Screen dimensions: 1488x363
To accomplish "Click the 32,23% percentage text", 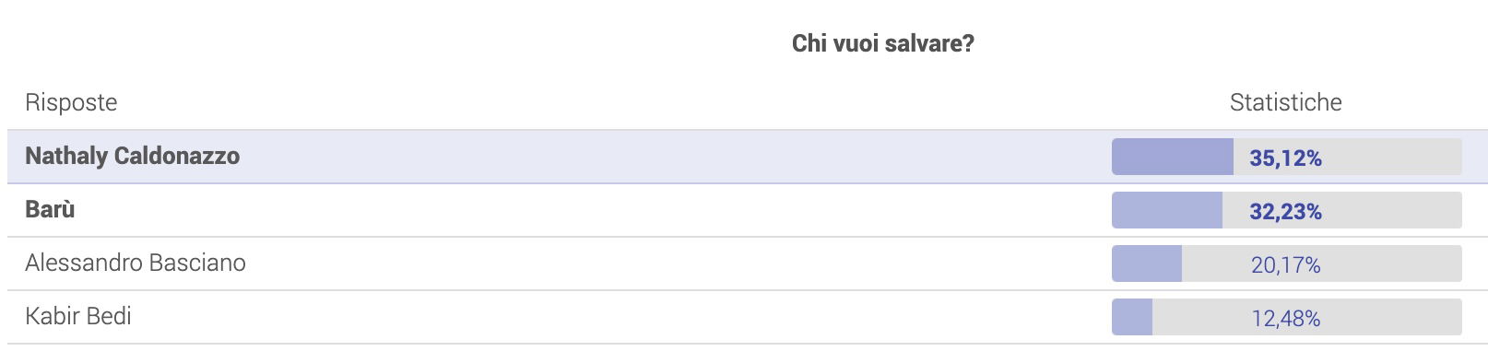I will coord(1285,212).
